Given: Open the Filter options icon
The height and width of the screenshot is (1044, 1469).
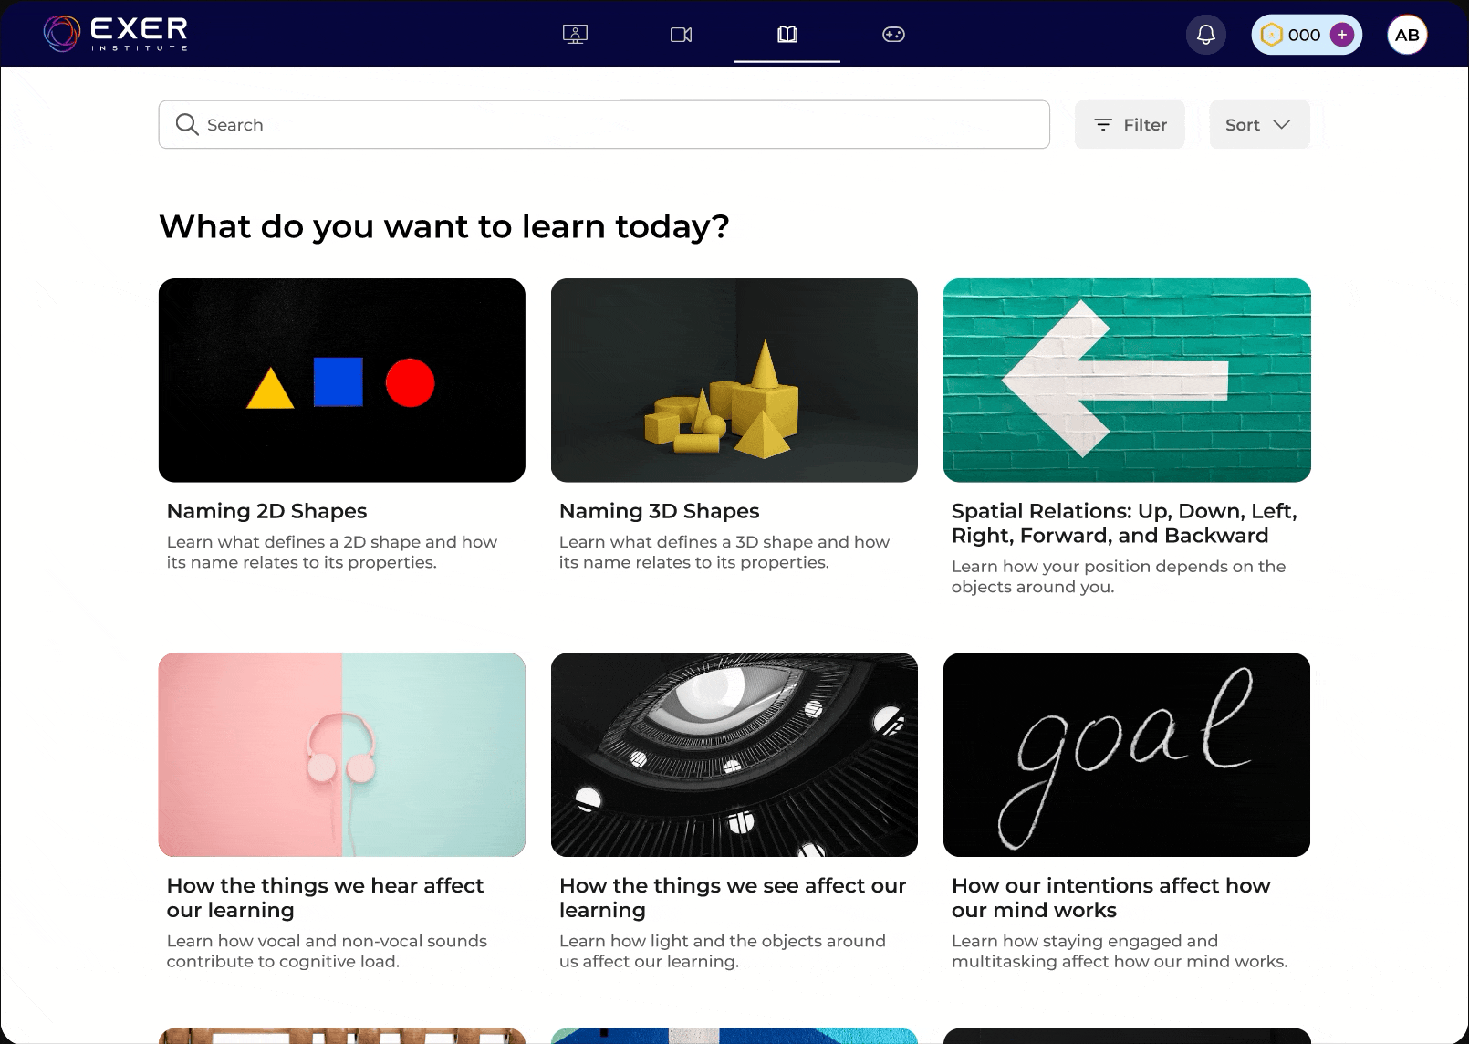Looking at the screenshot, I should coord(1103,124).
